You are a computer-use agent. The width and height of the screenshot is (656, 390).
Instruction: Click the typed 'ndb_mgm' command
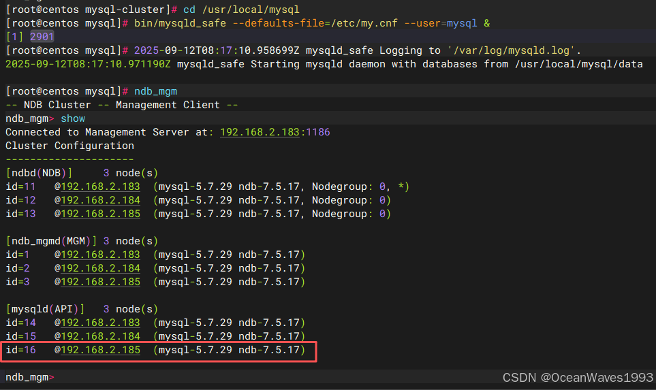tap(155, 91)
